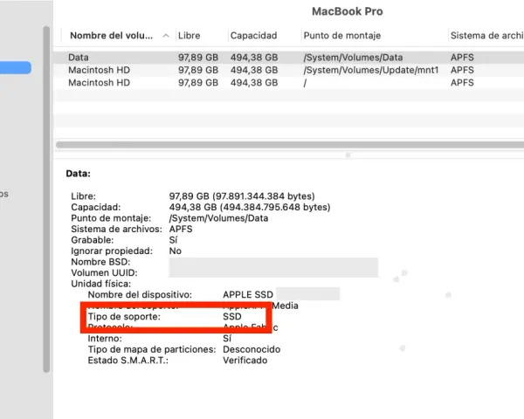This screenshot has height=419, width=524.
Task: Click the Tipo de mapa de particiones value Desconocido
Action: click(252, 349)
